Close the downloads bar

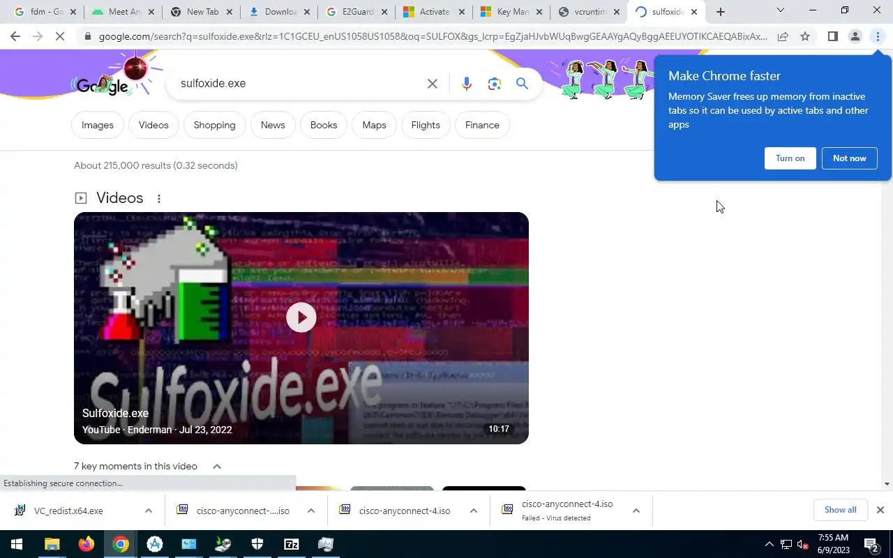880,510
